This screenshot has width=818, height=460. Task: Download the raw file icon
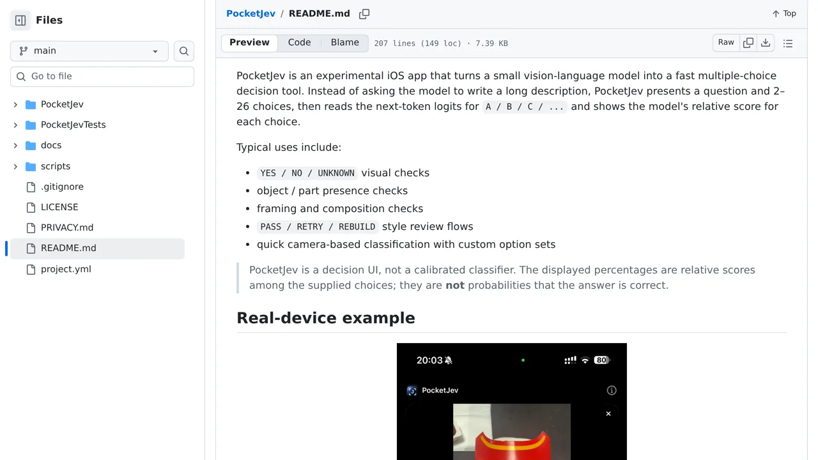pos(766,43)
